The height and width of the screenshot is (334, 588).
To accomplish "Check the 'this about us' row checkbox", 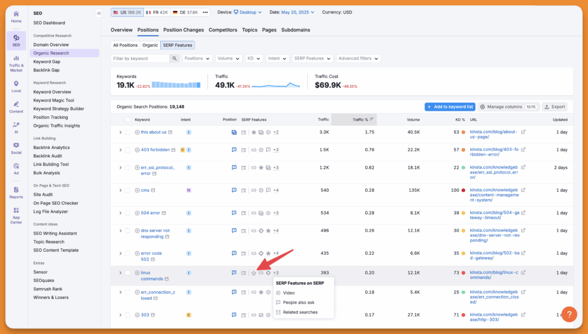I will [x=127, y=133].
